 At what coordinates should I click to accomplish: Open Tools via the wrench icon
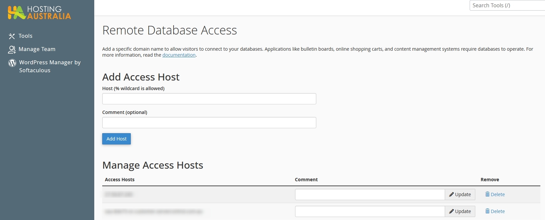pos(12,36)
